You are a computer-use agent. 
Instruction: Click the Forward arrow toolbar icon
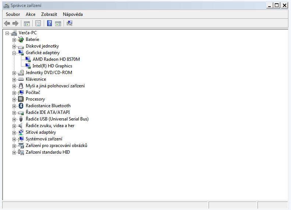(15, 24)
